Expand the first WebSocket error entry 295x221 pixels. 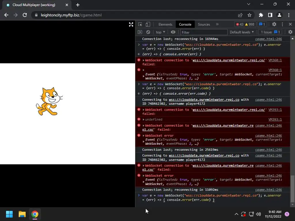(143, 136)
